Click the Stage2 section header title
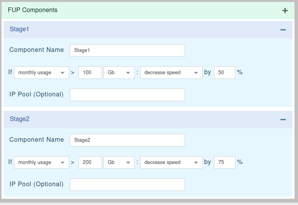This screenshot has height=205, width=298. (x=20, y=119)
